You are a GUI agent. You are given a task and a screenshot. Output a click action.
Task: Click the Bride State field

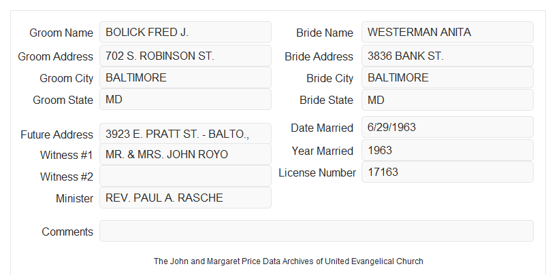point(447,100)
